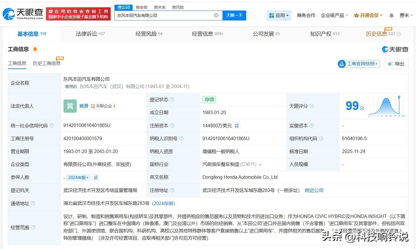The width and height of the screenshot is (416, 249).
Task: Switch to the 查老板 search tab
Action: pos(141,7)
